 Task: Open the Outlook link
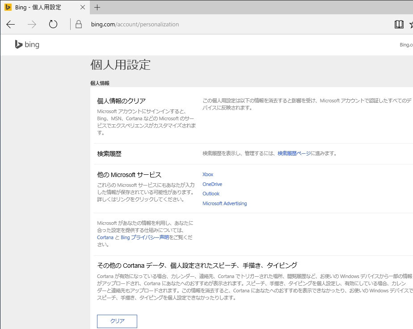pyautogui.click(x=211, y=194)
